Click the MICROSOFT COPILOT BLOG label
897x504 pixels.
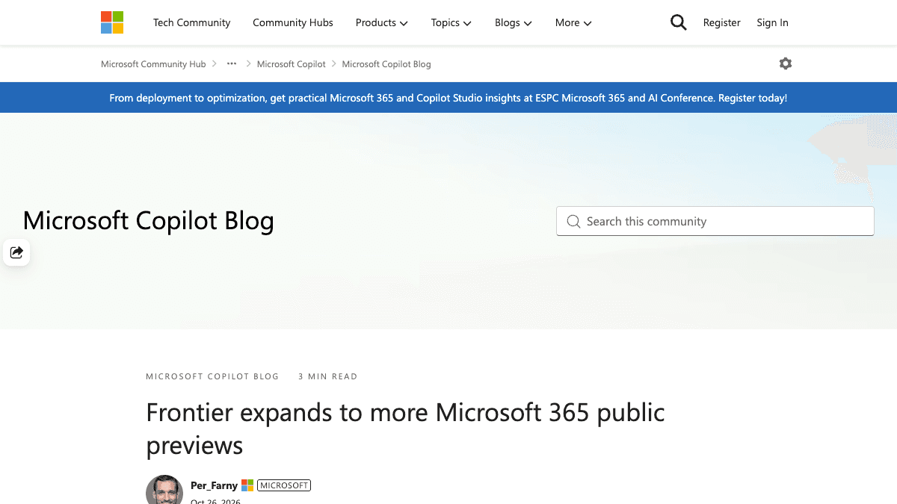pos(212,376)
